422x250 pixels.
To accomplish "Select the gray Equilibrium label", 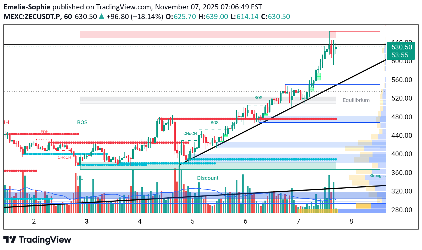I will click(356, 100).
